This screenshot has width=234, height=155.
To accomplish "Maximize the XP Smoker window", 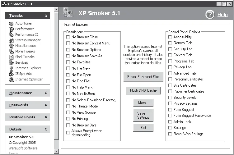I will coord(224,4).
